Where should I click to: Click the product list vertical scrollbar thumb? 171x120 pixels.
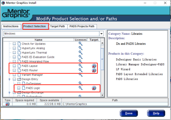[102, 59]
